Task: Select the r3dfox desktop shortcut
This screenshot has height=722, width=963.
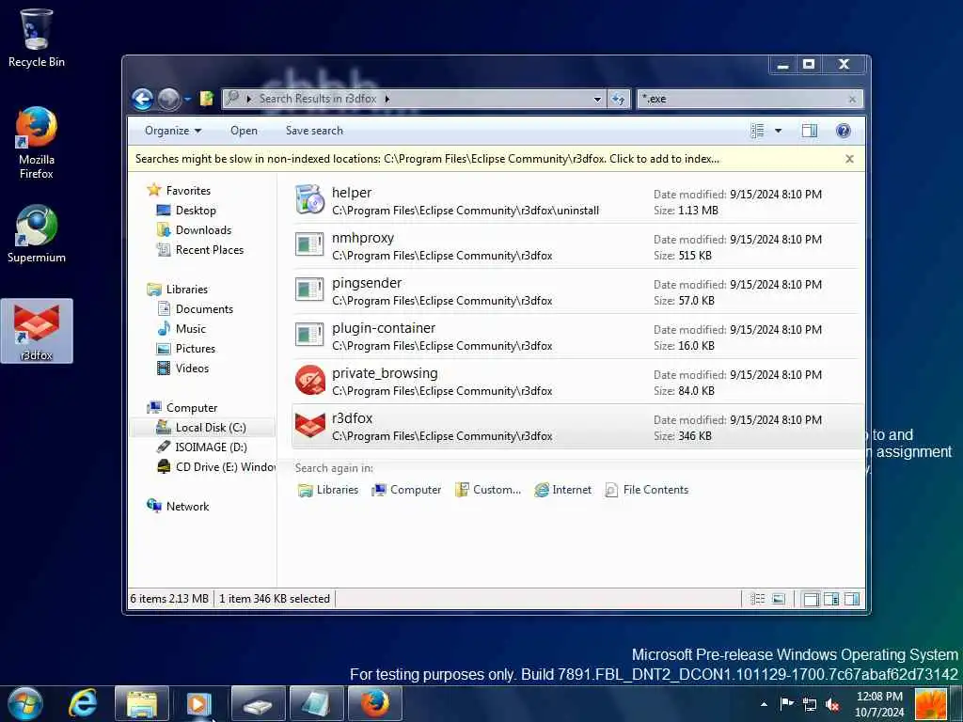Action: pos(37,331)
